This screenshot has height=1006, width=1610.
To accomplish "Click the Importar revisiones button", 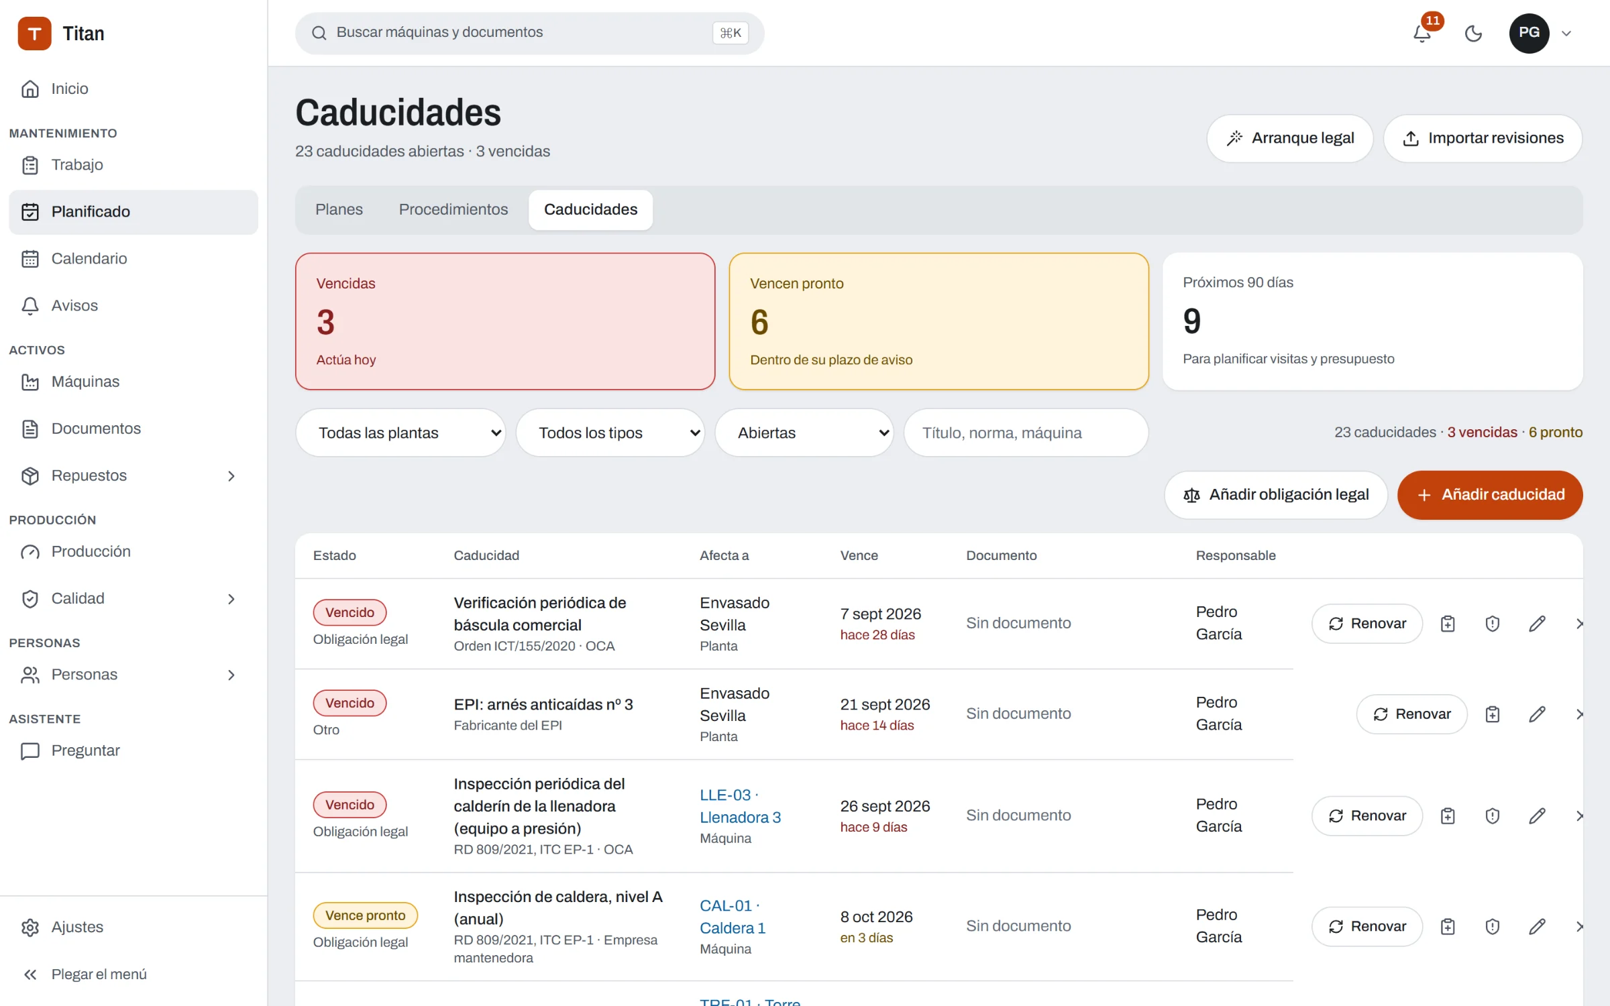I will [x=1483, y=138].
